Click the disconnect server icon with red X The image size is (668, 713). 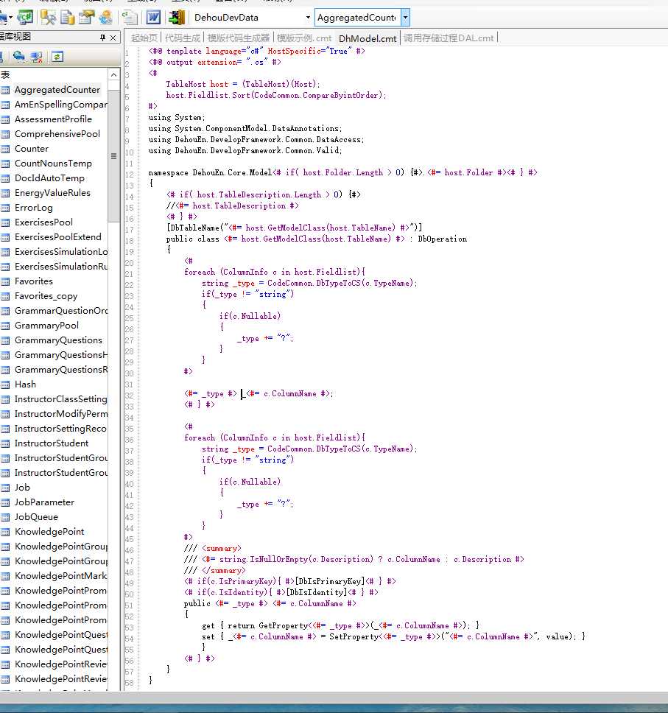coord(36,57)
